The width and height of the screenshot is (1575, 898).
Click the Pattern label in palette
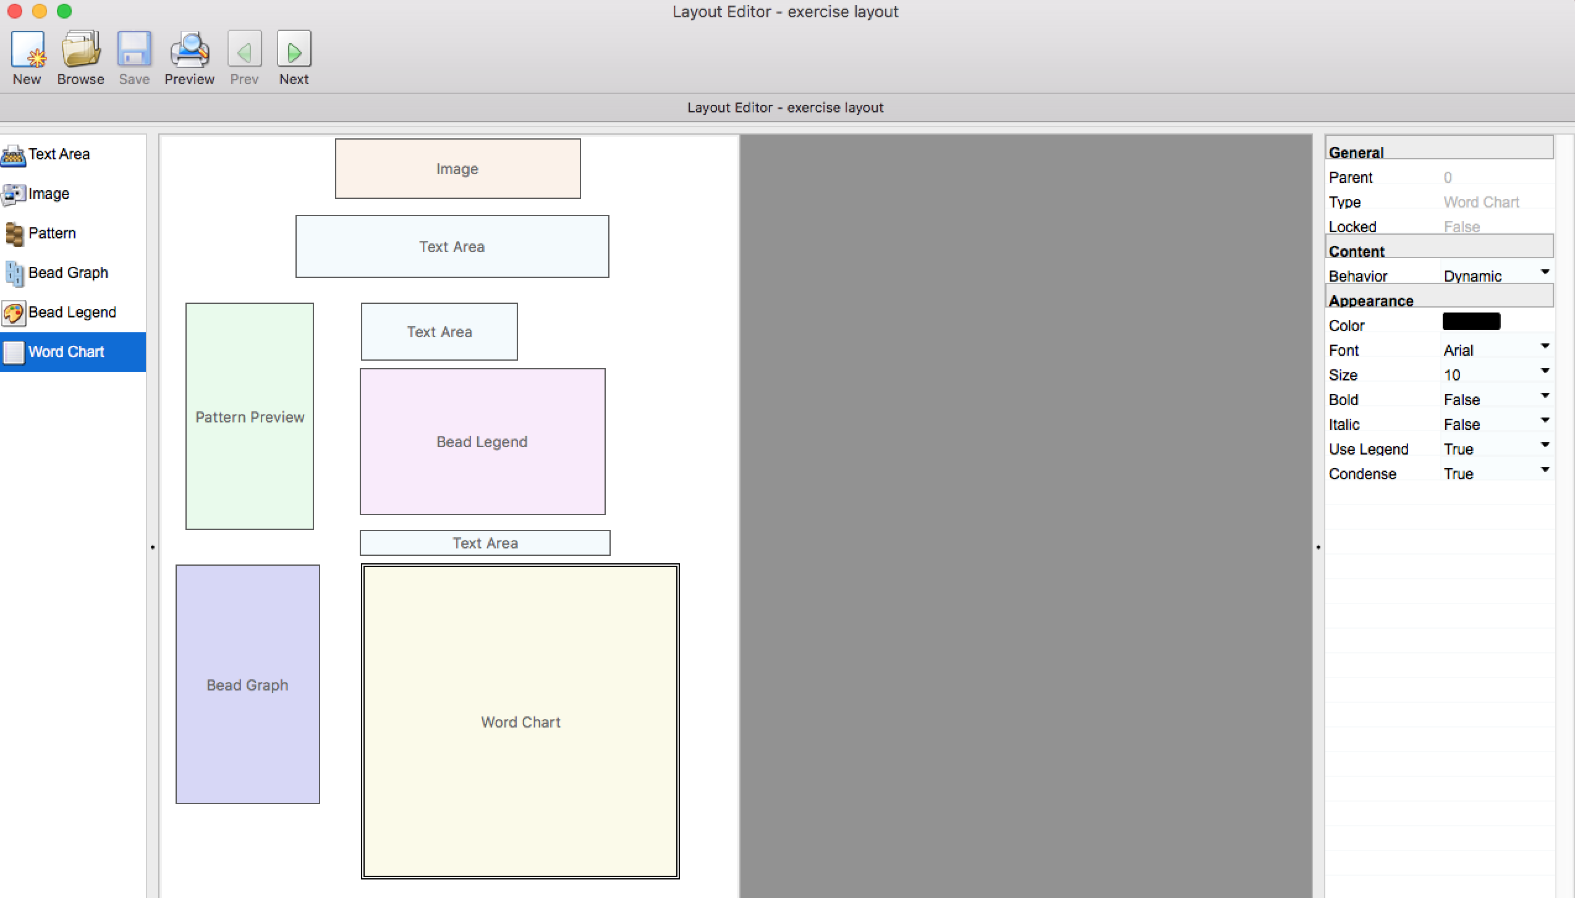[x=53, y=233]
